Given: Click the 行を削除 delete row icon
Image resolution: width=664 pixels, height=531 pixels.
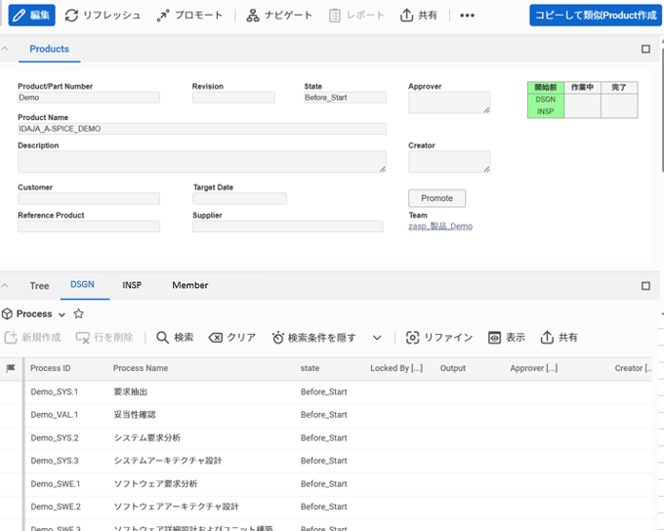Looking at the screenshot, I should [83, 338].
